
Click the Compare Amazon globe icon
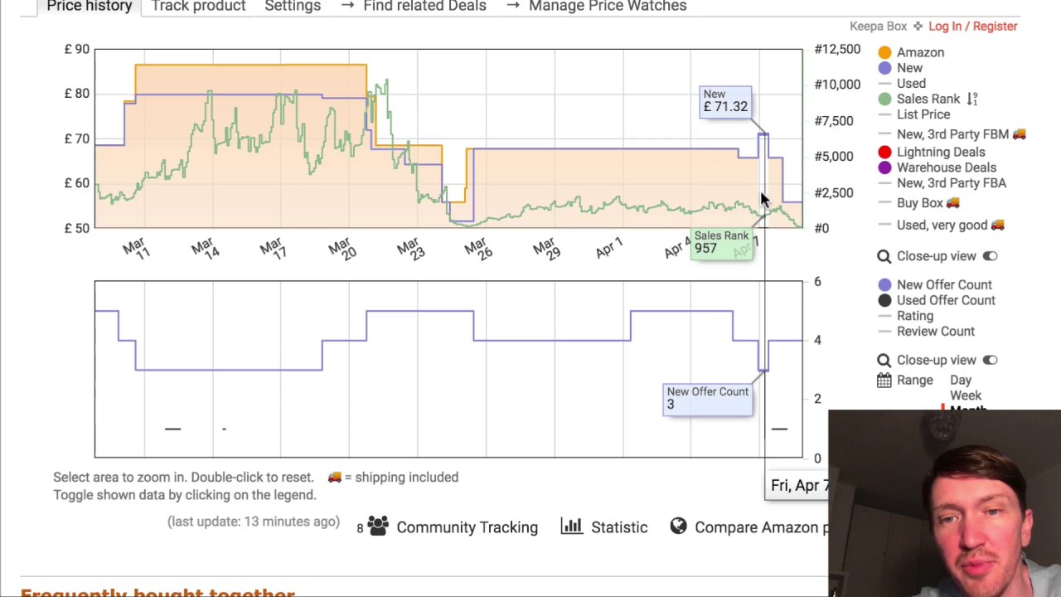coord(678,526)
